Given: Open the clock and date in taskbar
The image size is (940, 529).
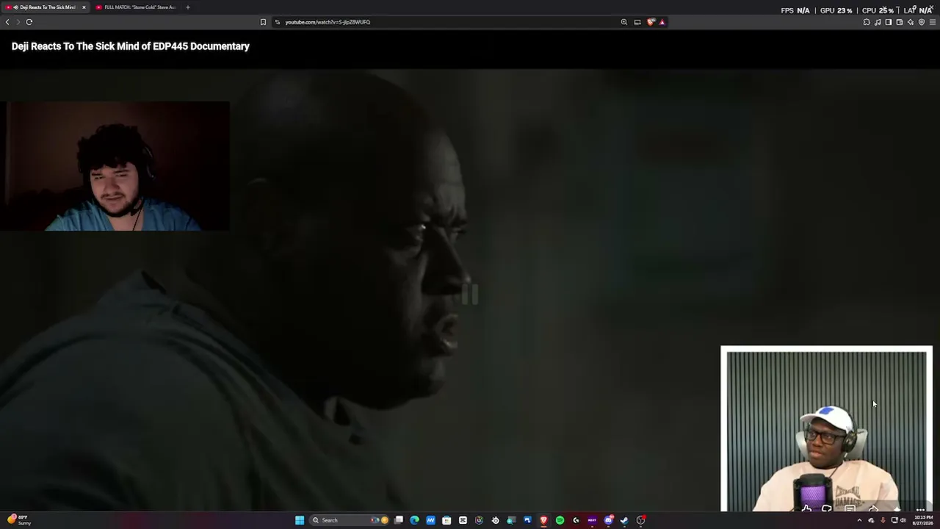Looking at the screenshot, I should (923, 520).
